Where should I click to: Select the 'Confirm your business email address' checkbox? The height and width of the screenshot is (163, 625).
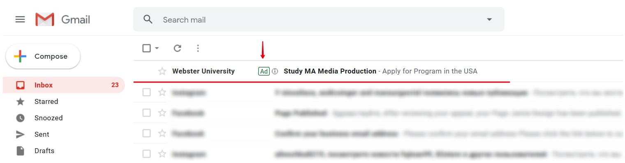pyautogui.click(x=146, y=133)
